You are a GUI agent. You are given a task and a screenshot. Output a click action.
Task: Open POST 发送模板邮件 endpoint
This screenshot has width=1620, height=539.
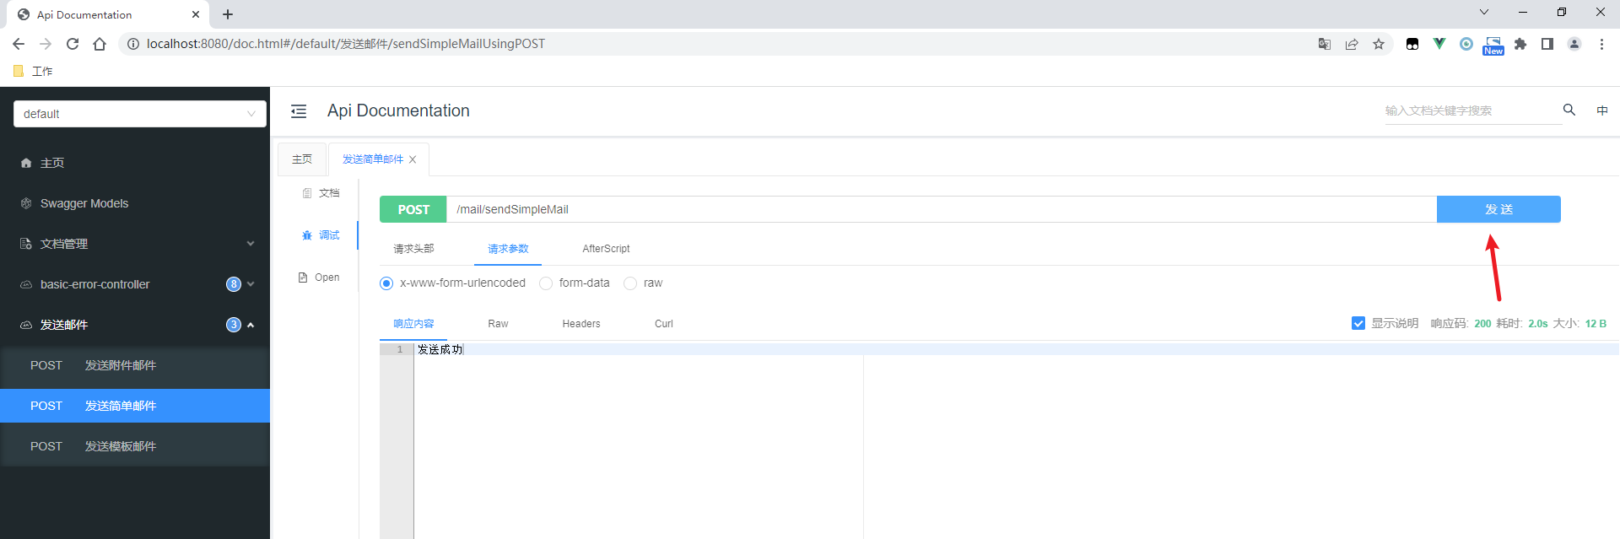point(135,446)
